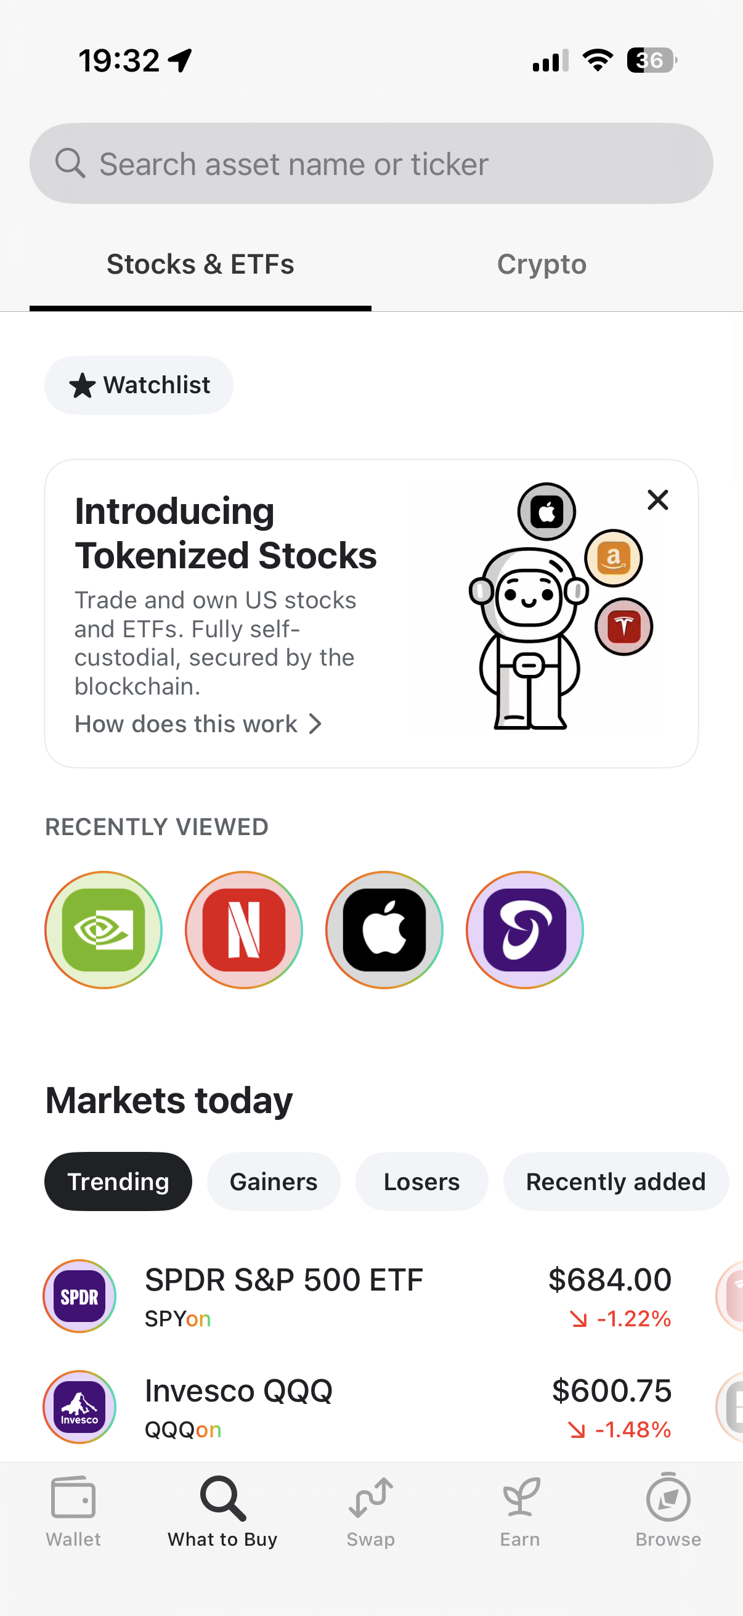This screenshot has height=1616, width=743.
Task: Go to the Wallet tab
Action: (73, 1511)
